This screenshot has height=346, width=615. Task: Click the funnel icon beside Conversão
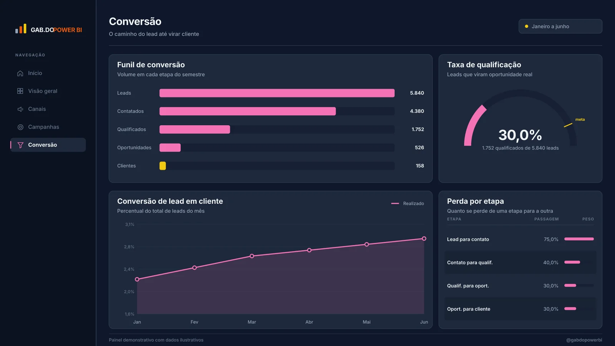(x=20, y=145)
